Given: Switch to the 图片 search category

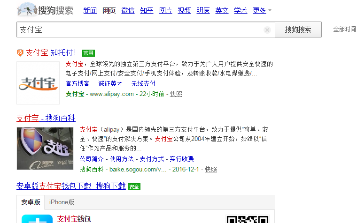Looking at the screenshot, I should [165, 10].
